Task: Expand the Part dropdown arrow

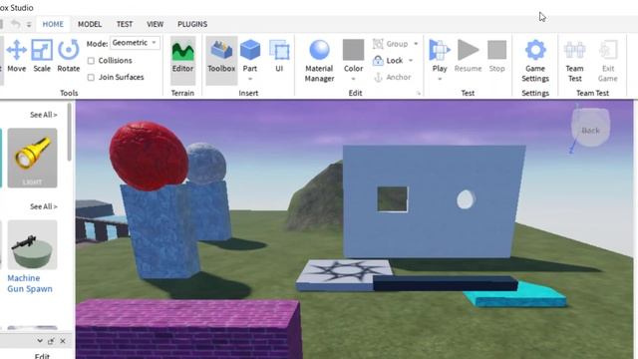Action: click(250, 79)
